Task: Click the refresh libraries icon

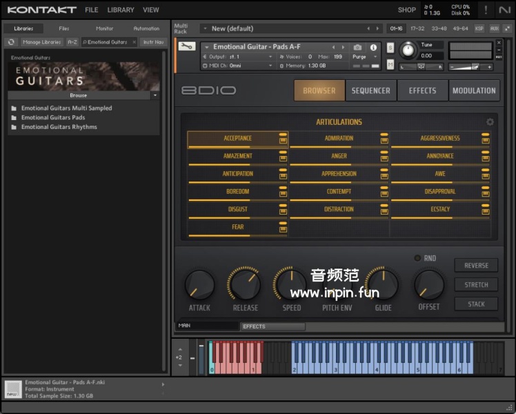Action: coord(11,42)
